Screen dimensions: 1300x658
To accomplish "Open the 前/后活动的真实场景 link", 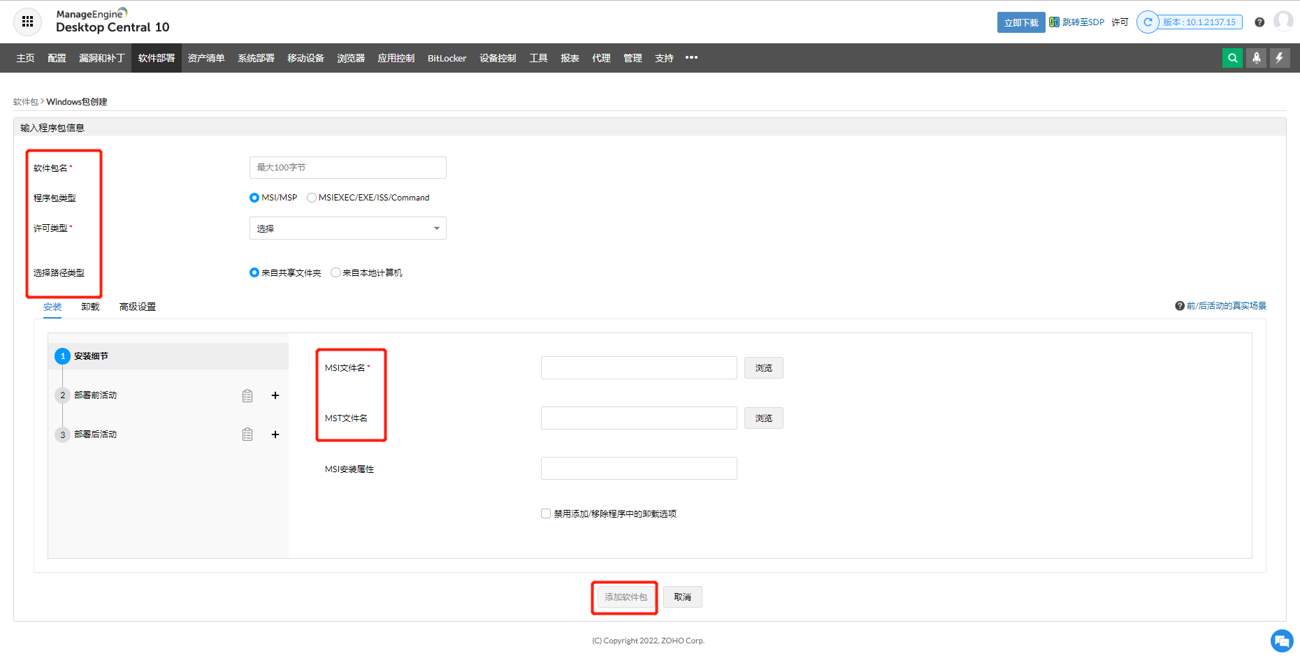I will pos(1227,306).
